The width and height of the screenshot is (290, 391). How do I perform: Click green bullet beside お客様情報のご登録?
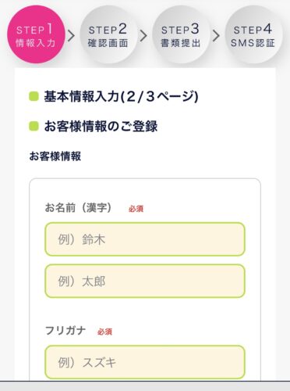pos(34,127)
